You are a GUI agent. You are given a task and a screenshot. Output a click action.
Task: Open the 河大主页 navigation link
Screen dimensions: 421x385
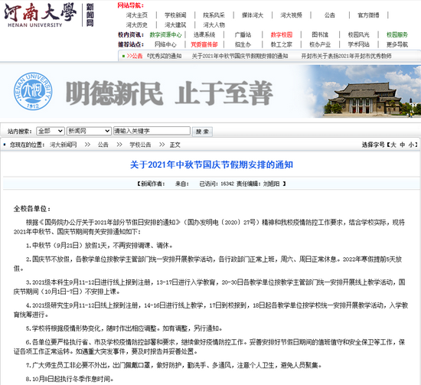pos(137,15)
